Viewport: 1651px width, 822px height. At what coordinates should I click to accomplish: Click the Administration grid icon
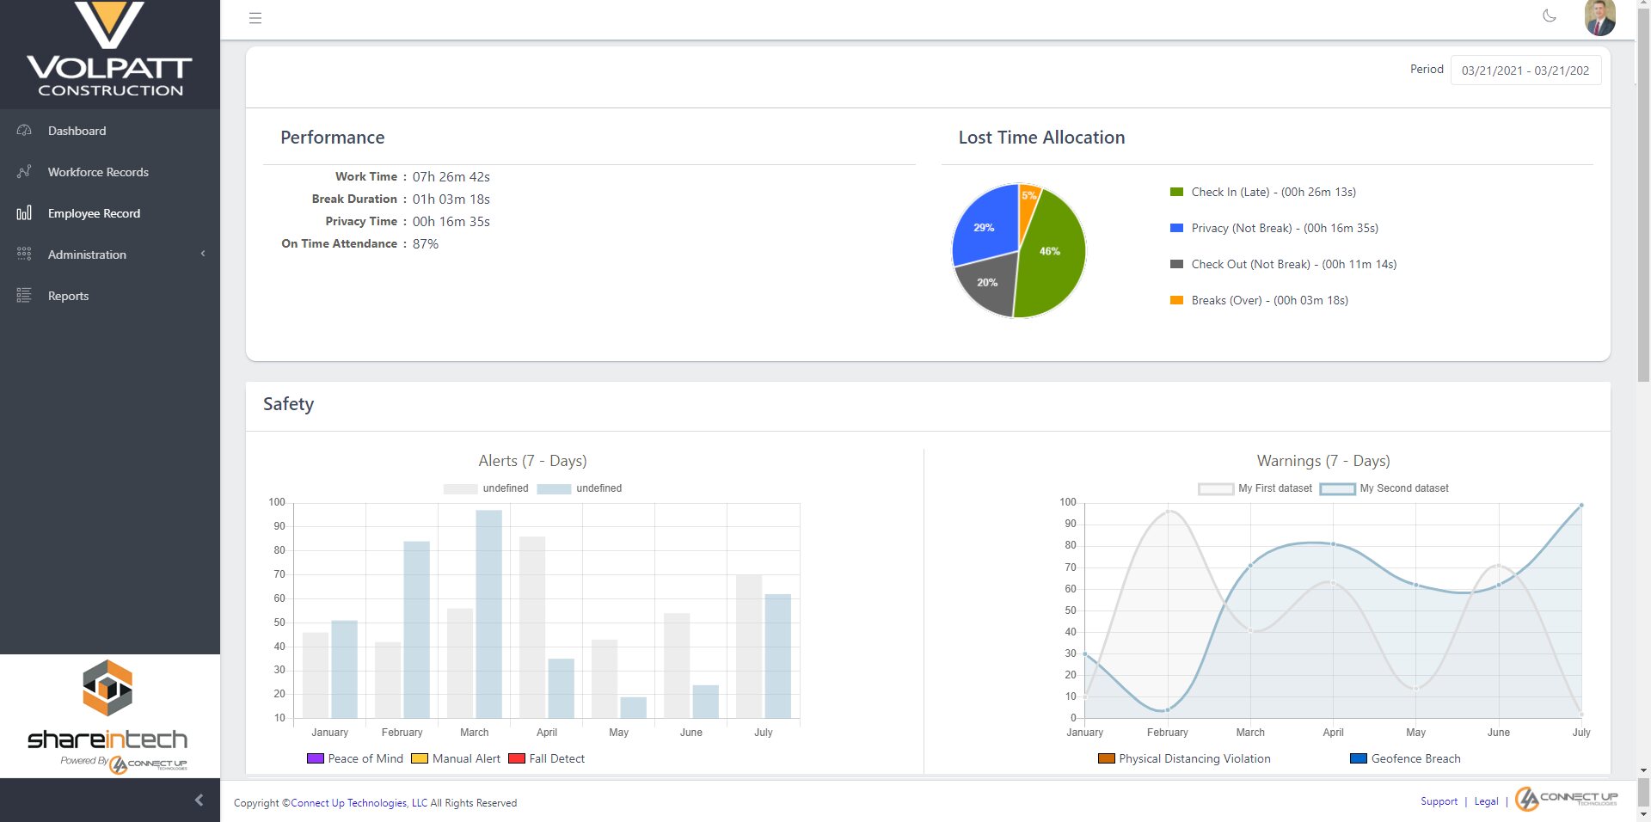coord(24,254)
